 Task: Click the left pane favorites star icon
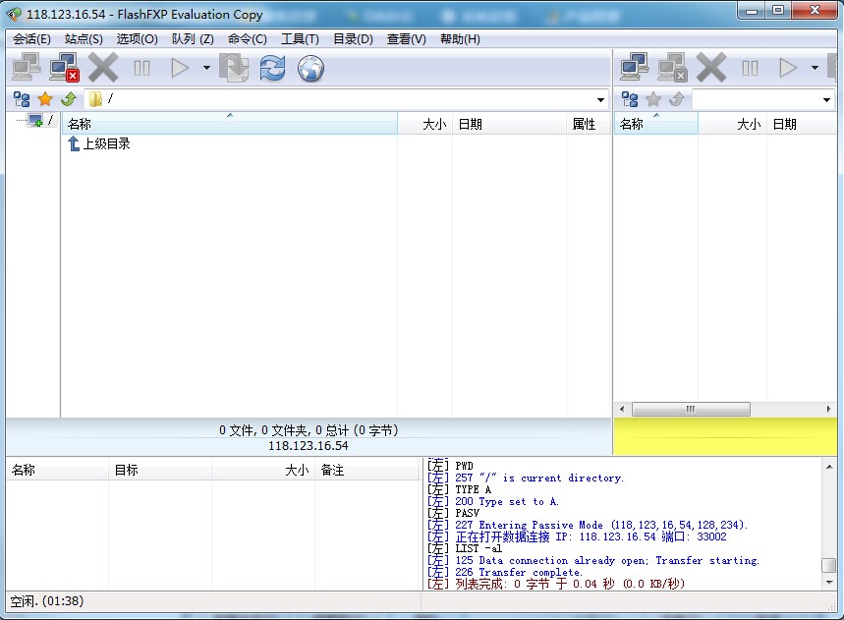45,99
